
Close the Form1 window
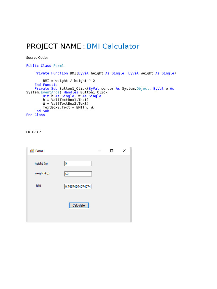pyautogui.click(x=124, y=151)
